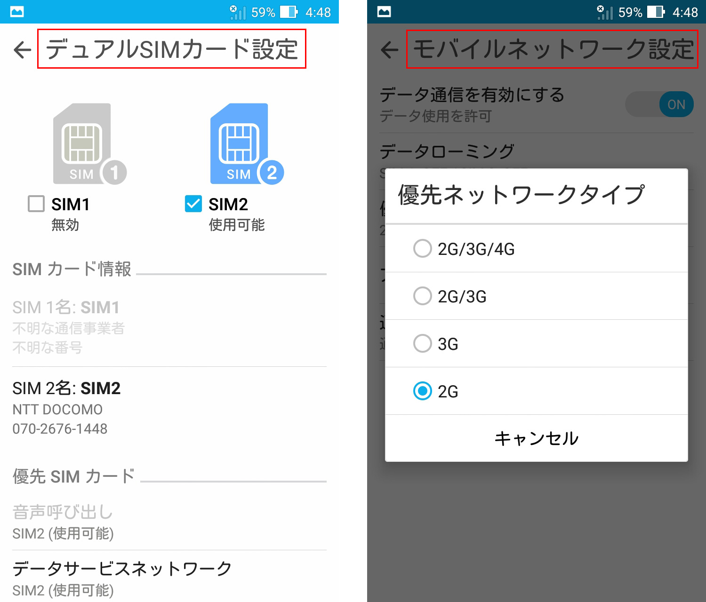Toggle the データ通信を有効にする ON switch
The height and width of the screenshot is (602, 706).
click(x=659, y=104)
